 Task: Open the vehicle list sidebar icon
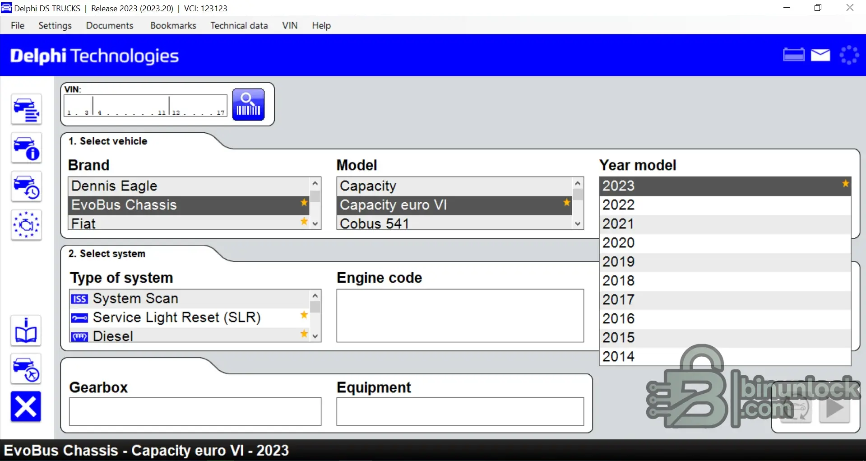pos(26,110)
